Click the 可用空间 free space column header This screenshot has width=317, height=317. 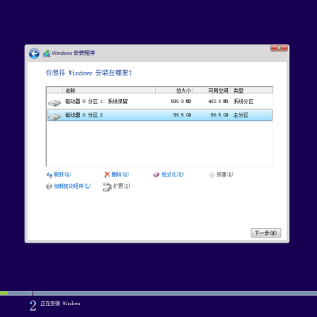(x=212, y=90)
